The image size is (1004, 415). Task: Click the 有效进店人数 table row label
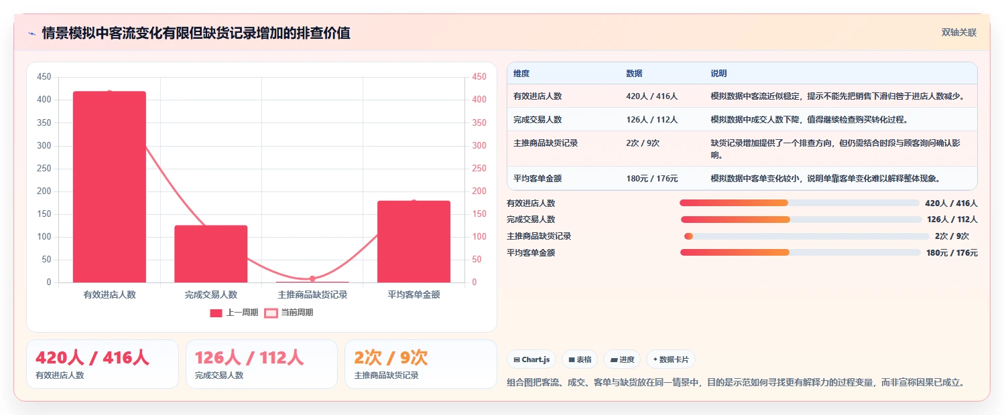click(538, 96)
